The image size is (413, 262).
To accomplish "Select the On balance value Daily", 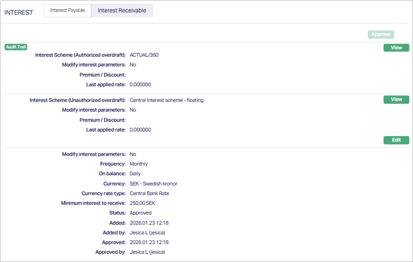I will (135, 174).
